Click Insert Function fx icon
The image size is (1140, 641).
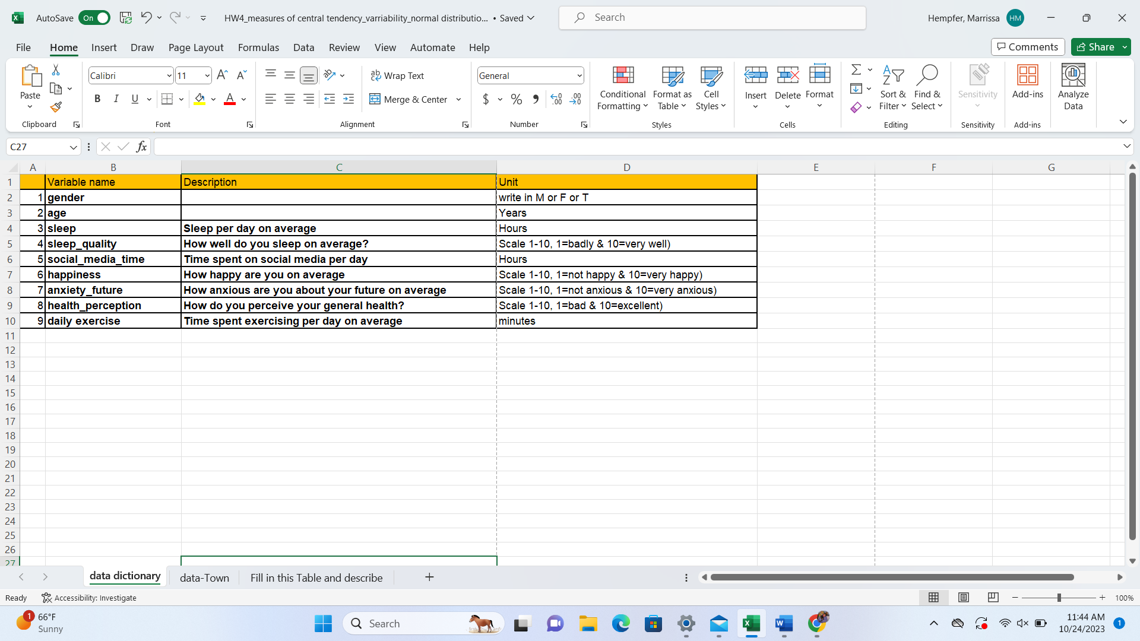[x=141, y=147]
